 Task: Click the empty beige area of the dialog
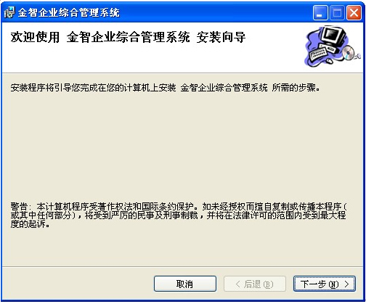[x=183, y=145]
